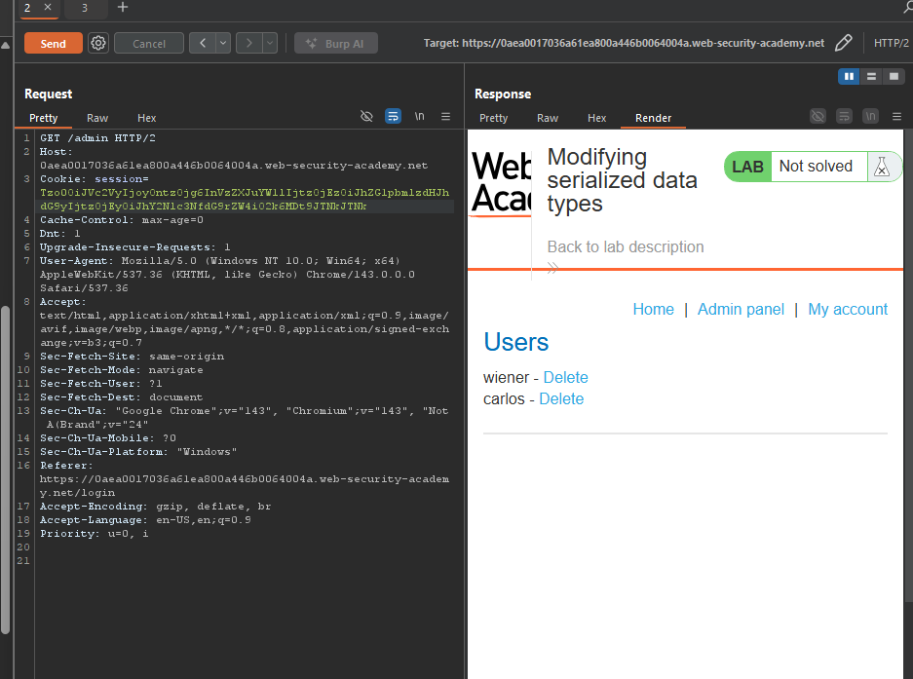Click the left edge collapse arrow

point(5,46)
